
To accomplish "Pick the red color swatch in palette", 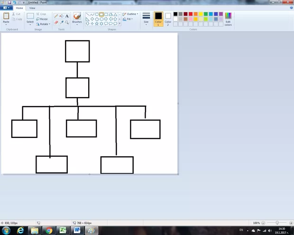I will coord(191,14).
